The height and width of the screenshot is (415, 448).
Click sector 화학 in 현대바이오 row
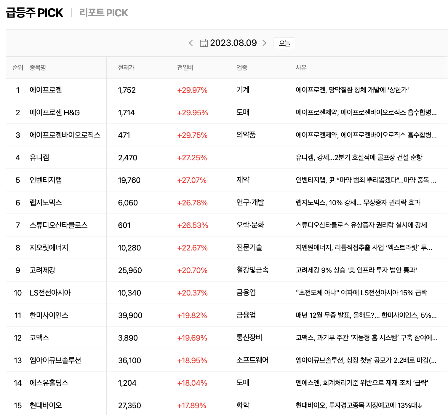[243, 405]
